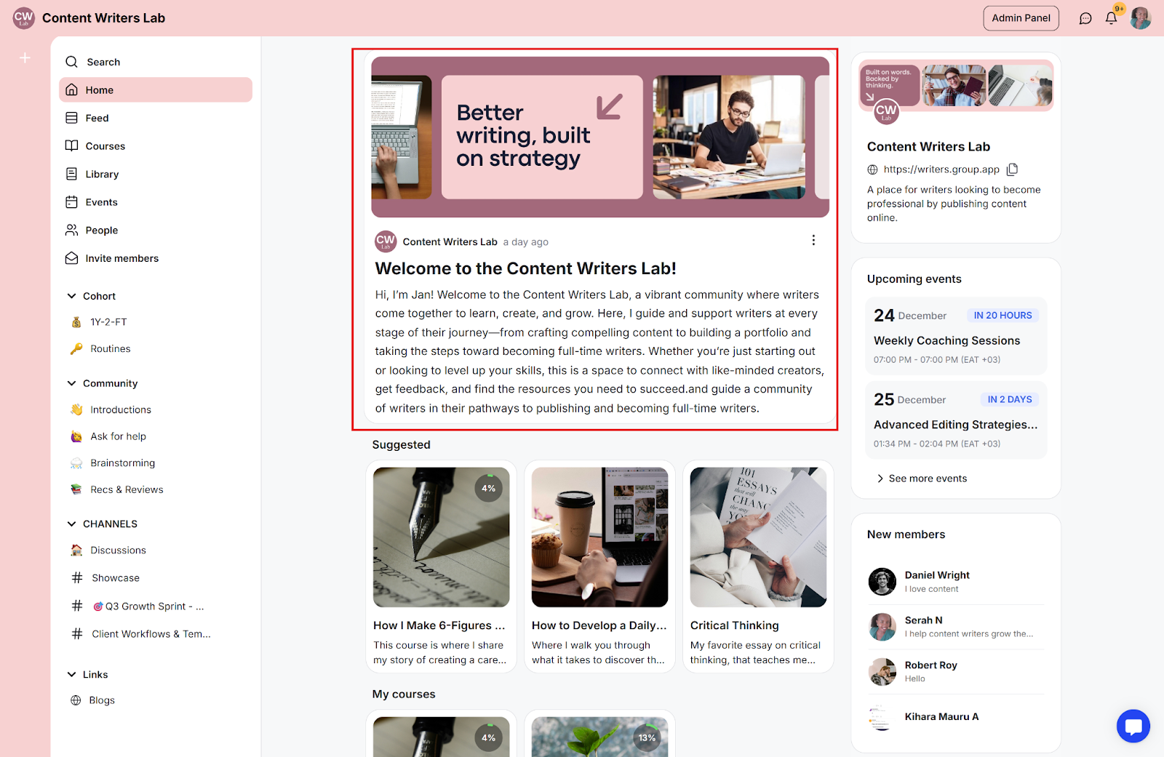Click the Admin Panel button

[x=1021, y=18]
